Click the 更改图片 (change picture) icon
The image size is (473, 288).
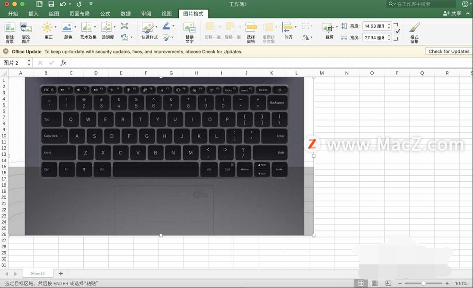point(26,28)
